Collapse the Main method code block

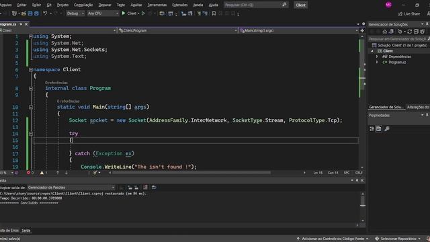pos(31,107)
